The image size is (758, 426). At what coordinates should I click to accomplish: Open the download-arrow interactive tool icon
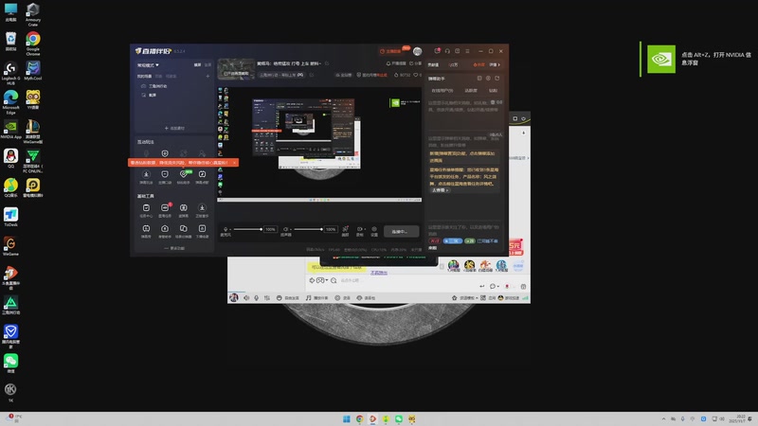point(146,176)
